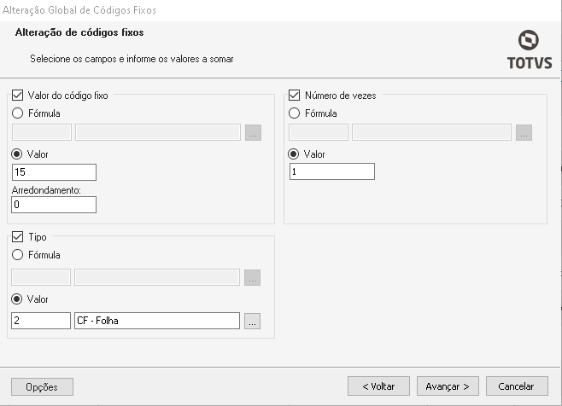Click the TOTVS logo
Viewport: 562px width, 406px height.
click(530, 49)
